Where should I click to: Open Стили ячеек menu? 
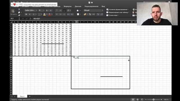(x=112, y=15)
